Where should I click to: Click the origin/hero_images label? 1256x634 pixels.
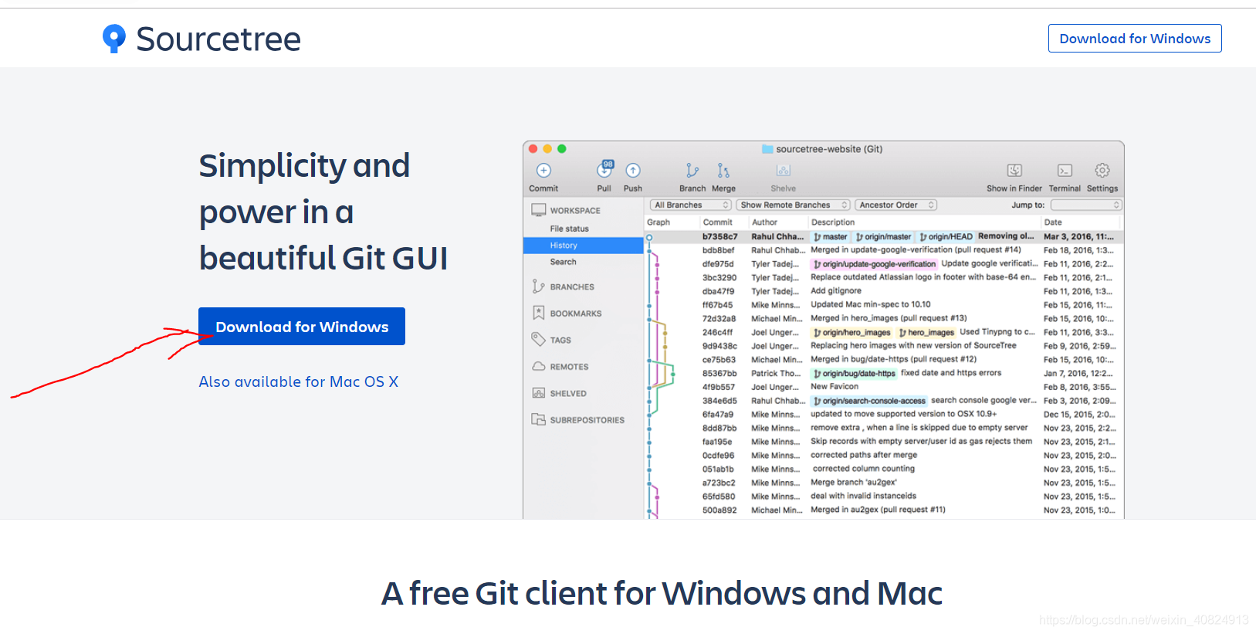point(852,333)
